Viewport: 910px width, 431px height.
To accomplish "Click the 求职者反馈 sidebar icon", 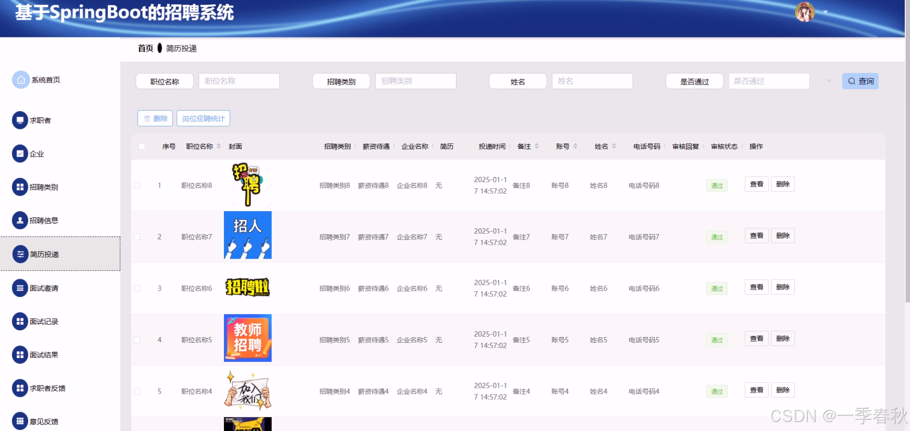I will click(x=20, y=388).
